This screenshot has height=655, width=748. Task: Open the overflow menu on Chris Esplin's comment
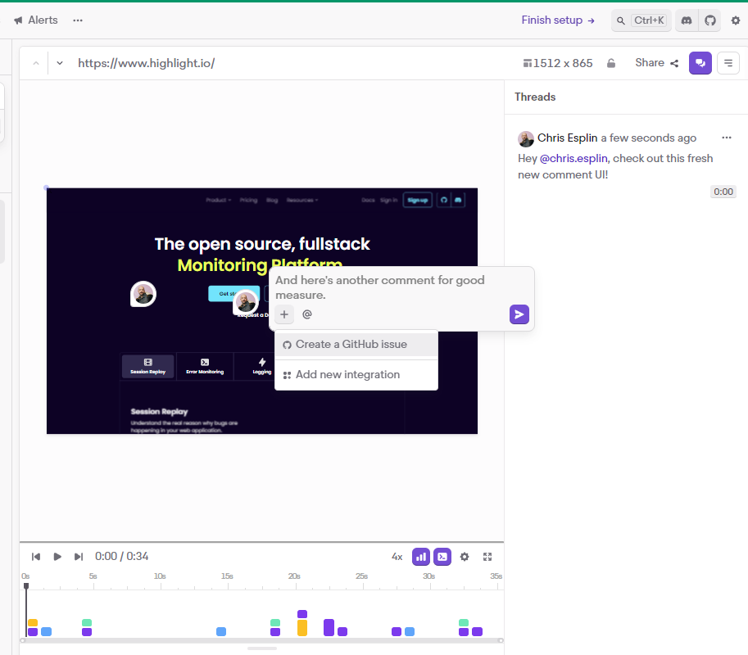(x=727, y=138)
